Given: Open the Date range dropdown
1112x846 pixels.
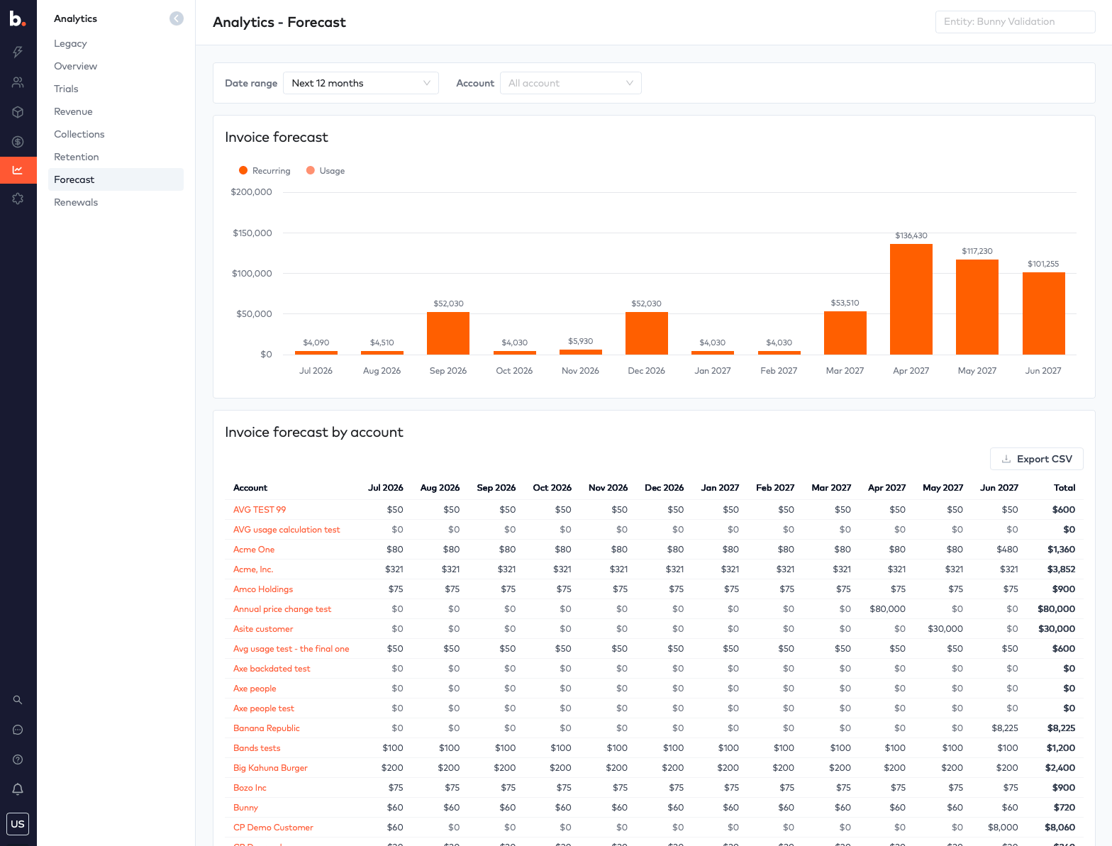Looking at the screenshot, I should pos(361,83).
